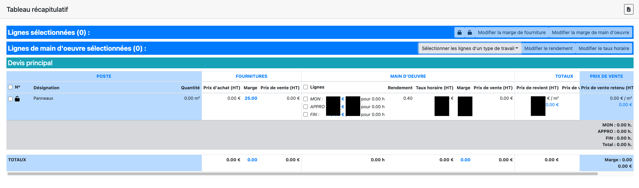
Task: Tick the FIN labor line checkbox
Action: point(306,115)
